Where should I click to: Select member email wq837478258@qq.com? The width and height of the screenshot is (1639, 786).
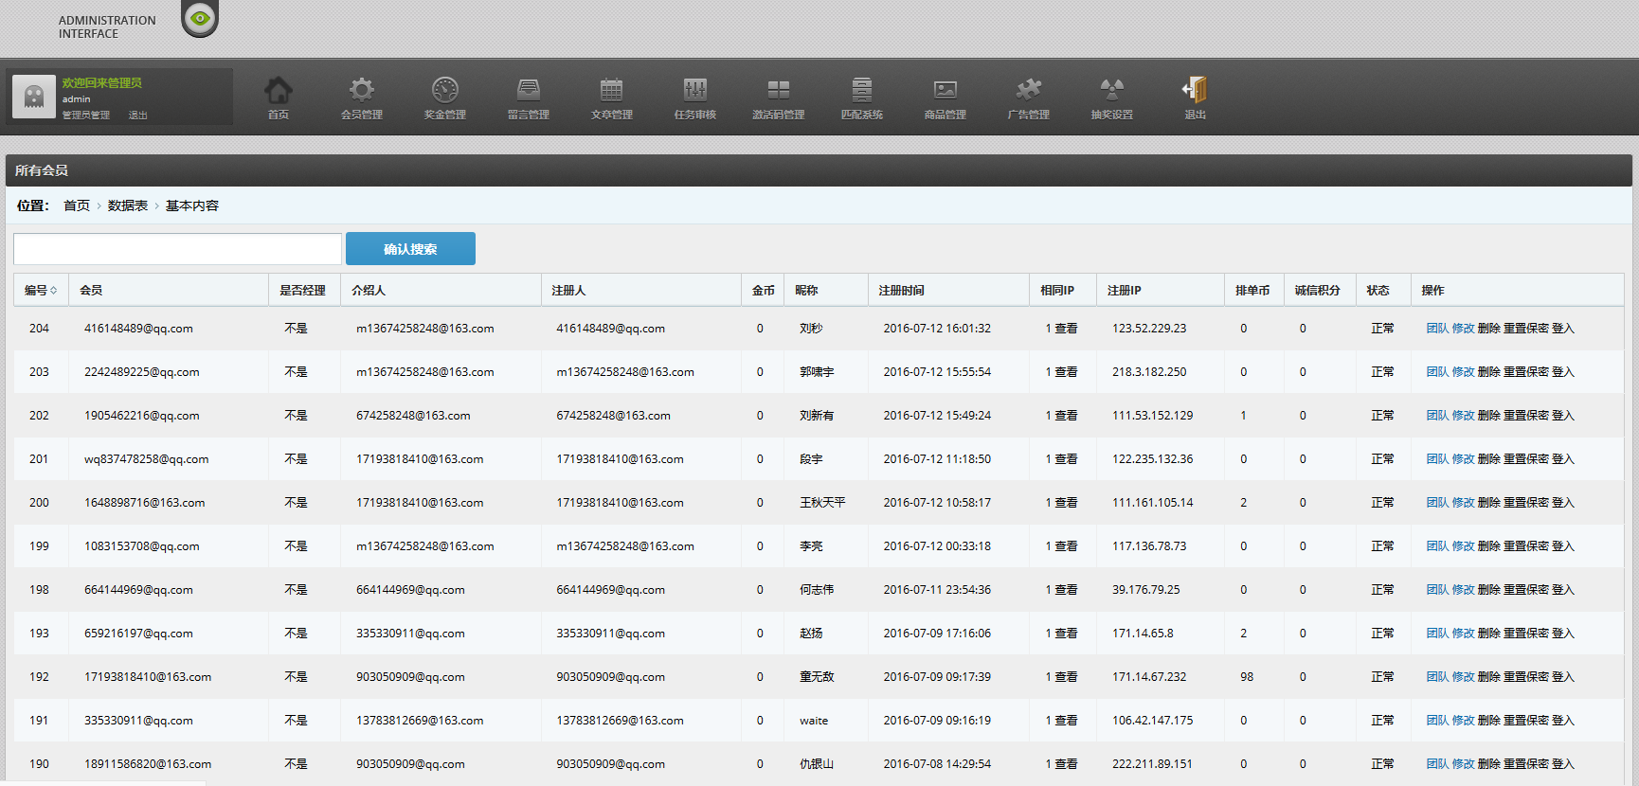pos(146,459)
